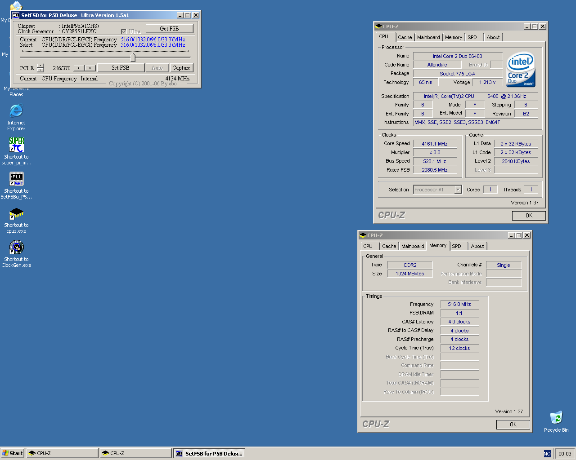
Task: Adjust the FSB frequency slider handle
Action: [133, 57]
